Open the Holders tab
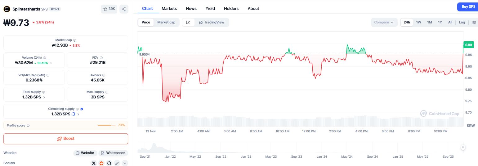Screen dimensions: 478x166 [231, 8]
